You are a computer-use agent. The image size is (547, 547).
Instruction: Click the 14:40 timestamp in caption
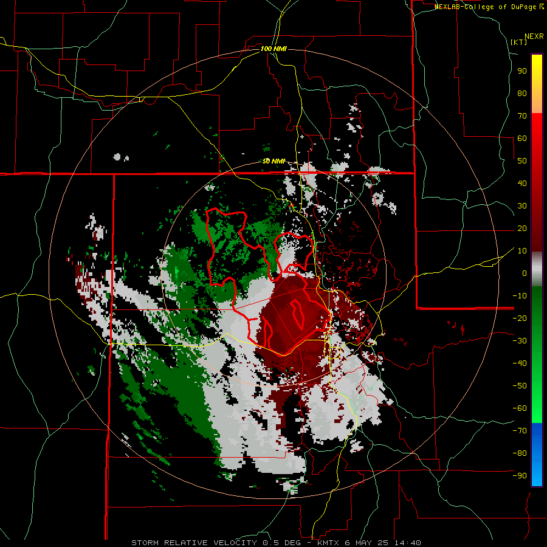(407, 543)
